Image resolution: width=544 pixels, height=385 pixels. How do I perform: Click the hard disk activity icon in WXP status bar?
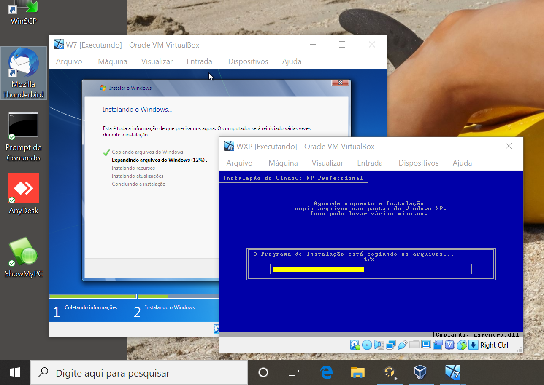(x=355, y=345)
